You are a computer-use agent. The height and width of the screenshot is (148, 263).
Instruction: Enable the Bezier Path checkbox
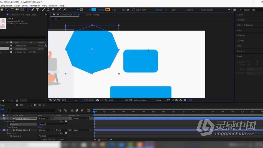(134, 10)
